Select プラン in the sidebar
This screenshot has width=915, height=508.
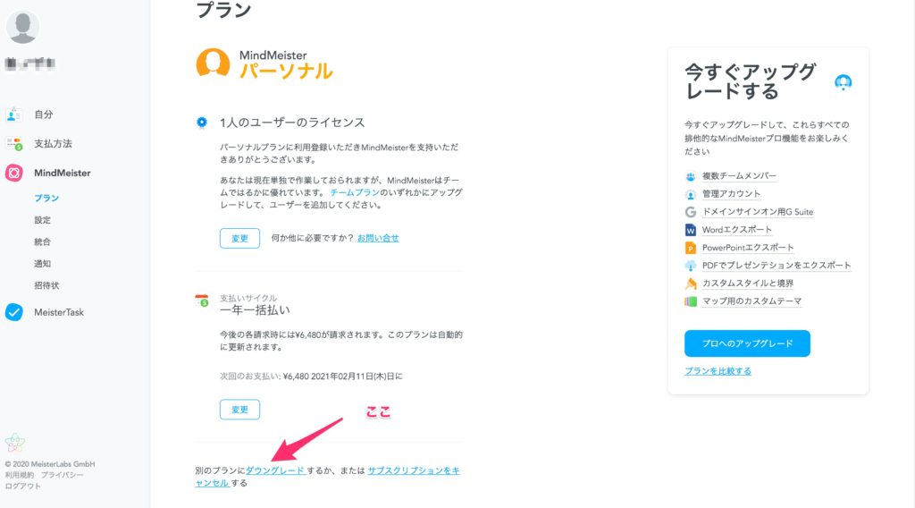[46, 198]
